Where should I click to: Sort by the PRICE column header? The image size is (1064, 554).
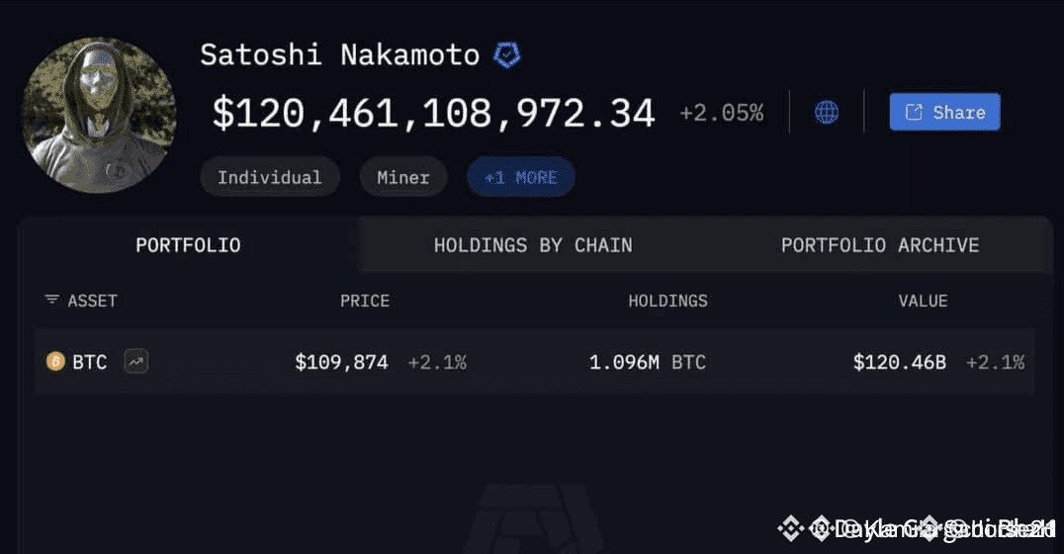tap(365, 301)
